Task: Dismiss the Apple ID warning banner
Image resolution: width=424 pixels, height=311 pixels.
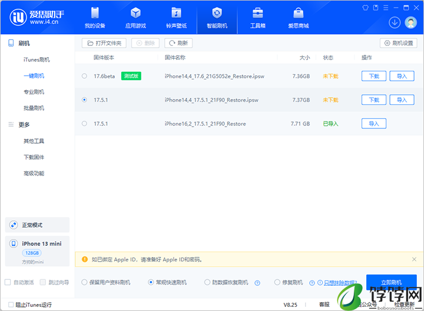Action: pyautogui.click(x=414, y=259)
